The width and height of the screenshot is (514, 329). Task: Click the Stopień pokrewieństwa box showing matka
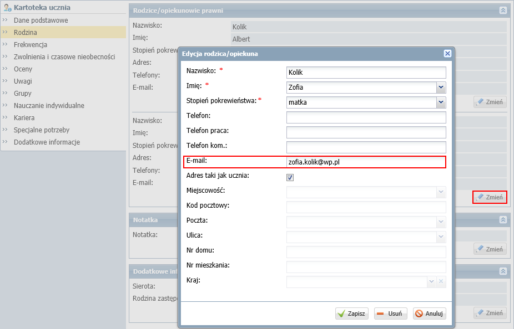tap(361, 102)
